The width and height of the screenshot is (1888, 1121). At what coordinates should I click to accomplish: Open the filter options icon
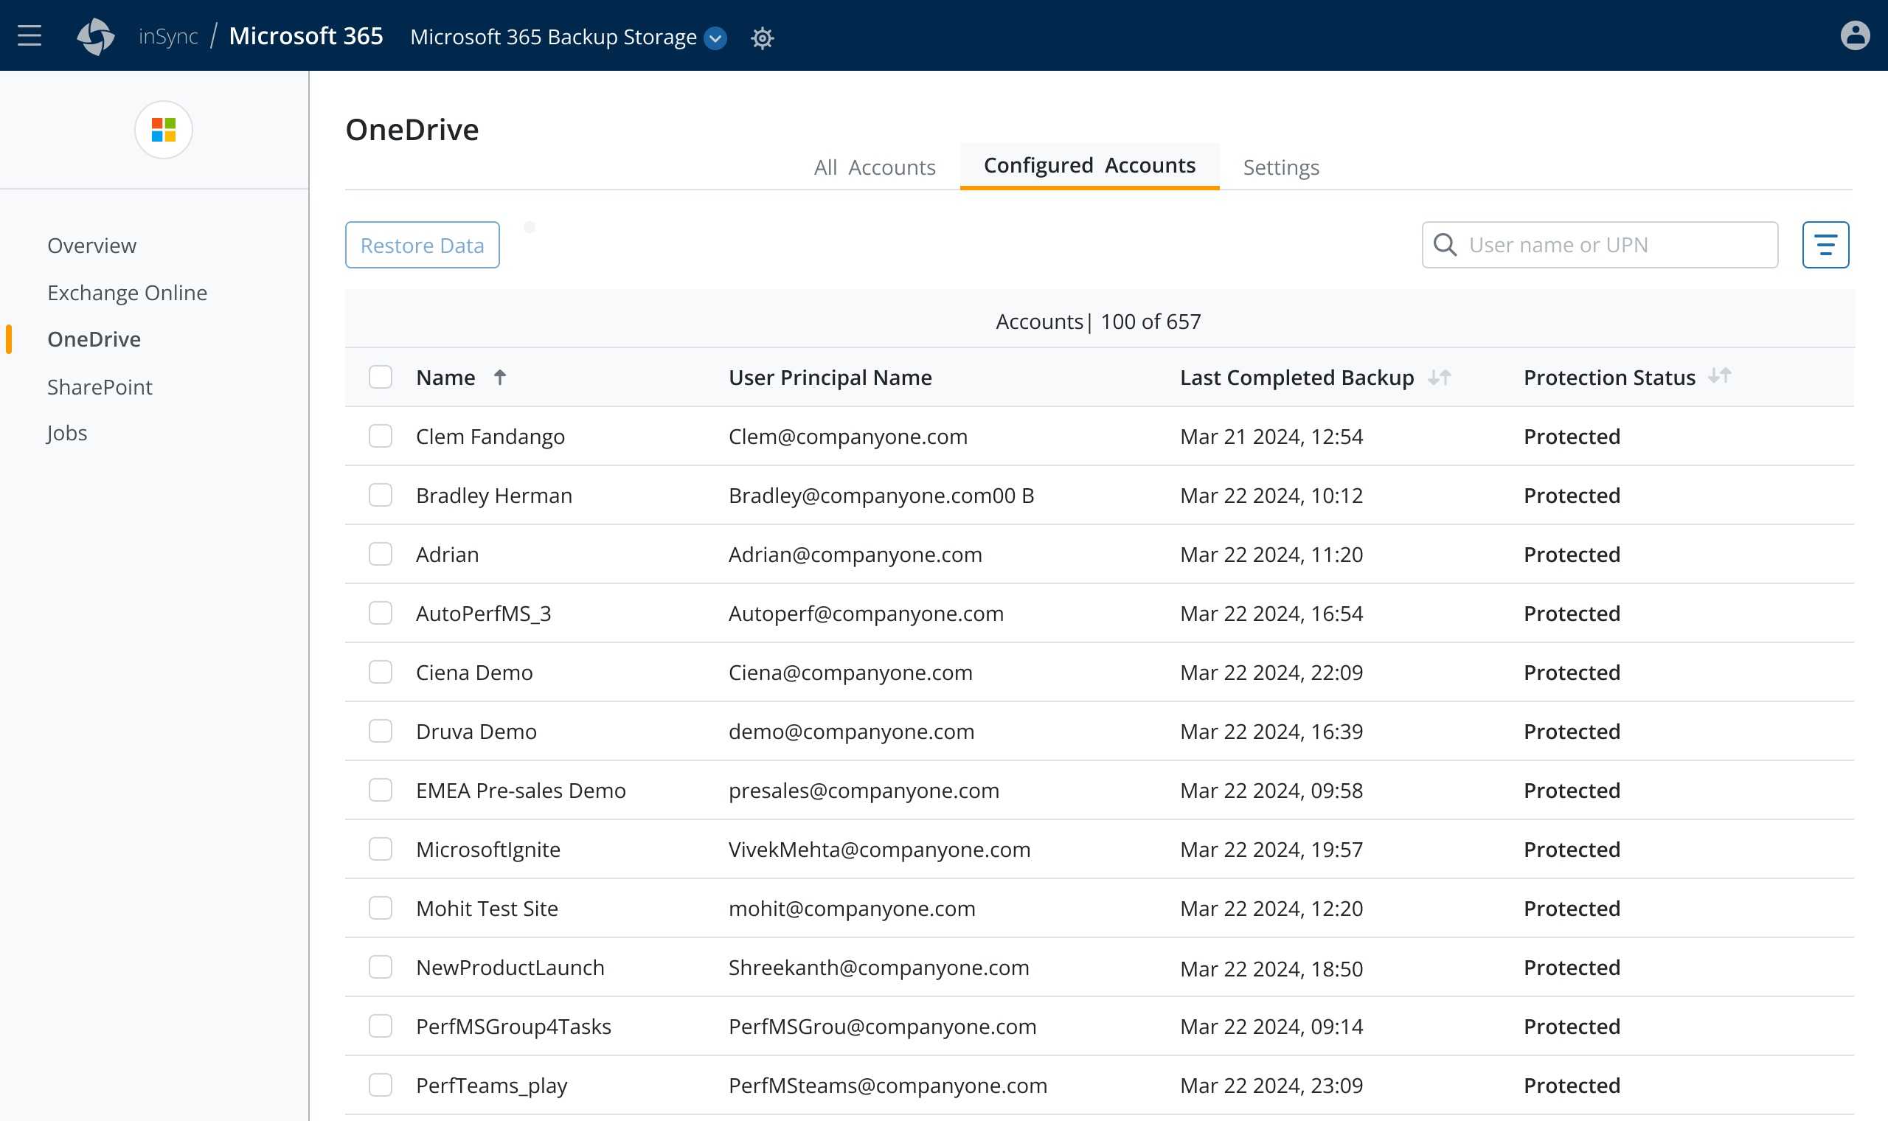tap(1825, 245)
